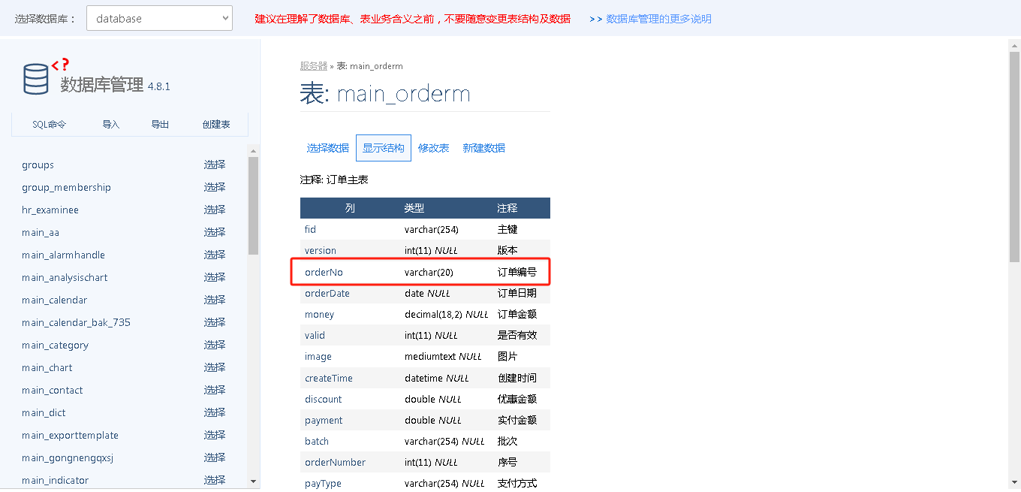Open SQL命令 in the sidebar

[50, 125]
